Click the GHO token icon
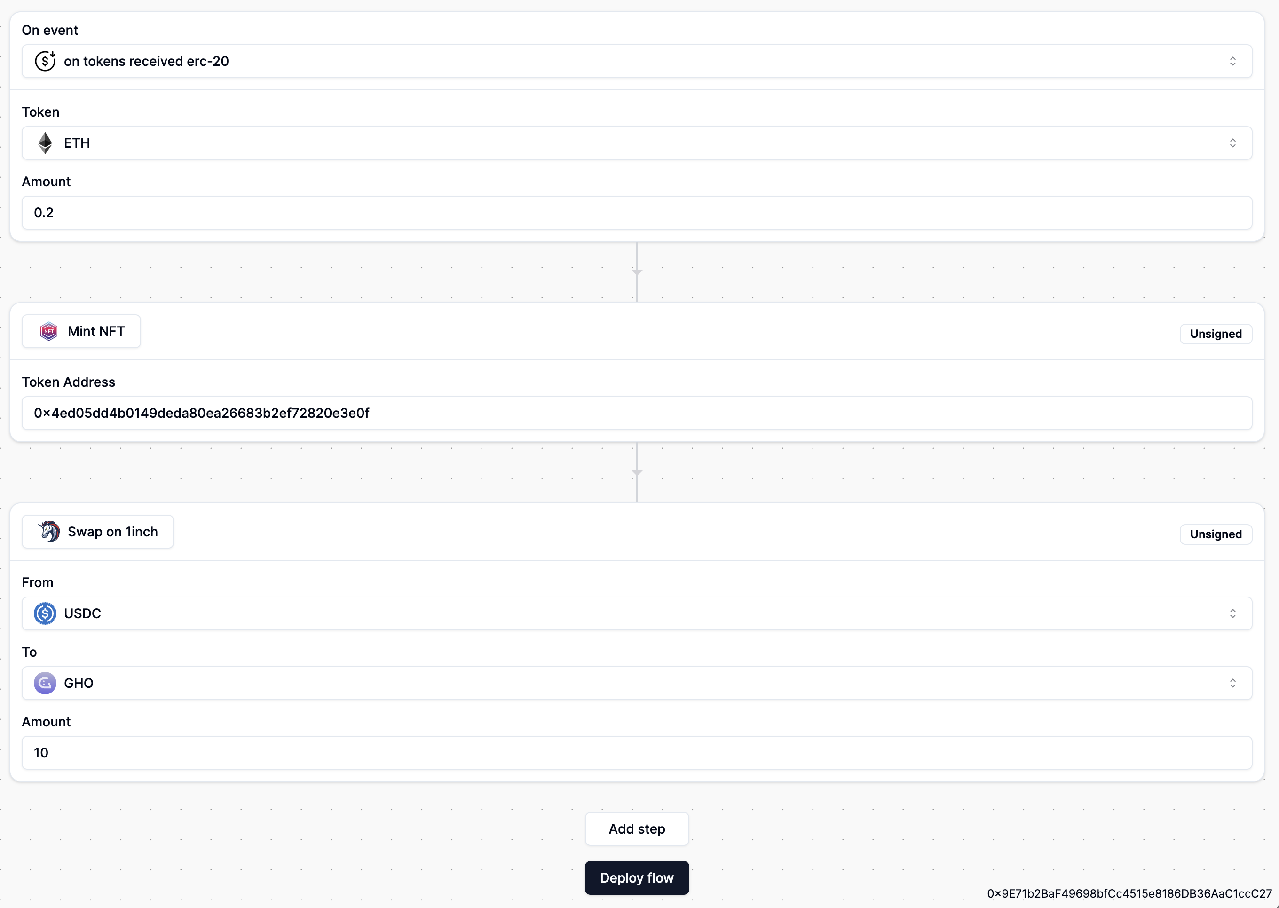The width and height of the screenshot is (1279, 908). 45,683
